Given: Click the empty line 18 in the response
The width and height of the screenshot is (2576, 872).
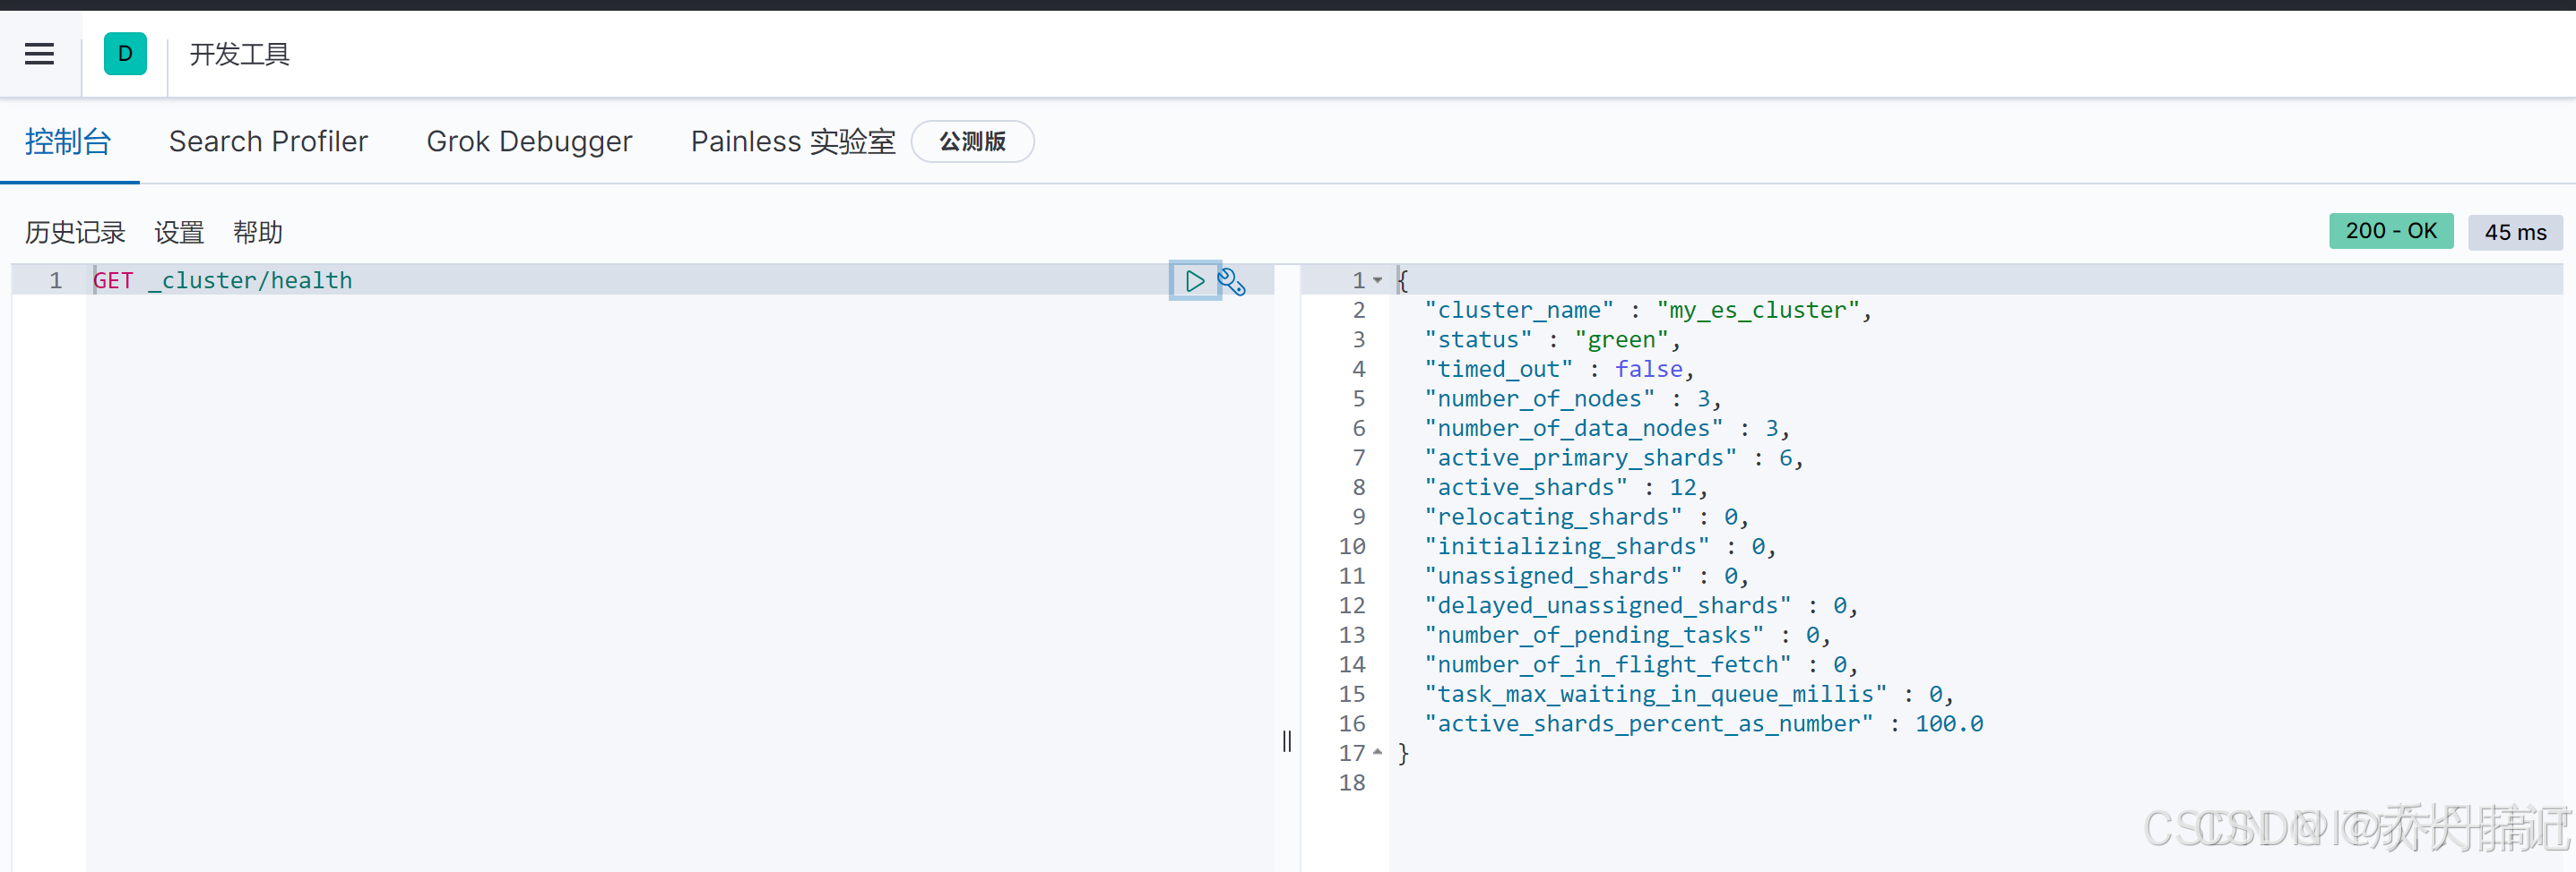Looking at the screenshot, I should point(1352,782).
